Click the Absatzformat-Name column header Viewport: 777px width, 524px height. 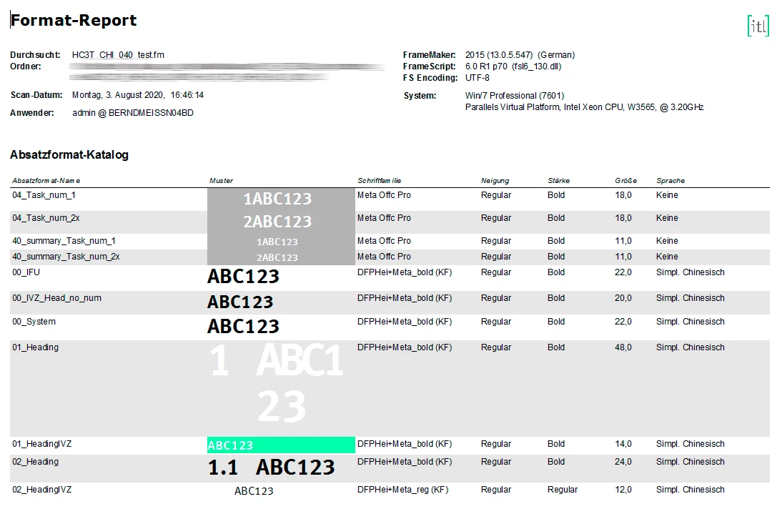coord(46,181)
